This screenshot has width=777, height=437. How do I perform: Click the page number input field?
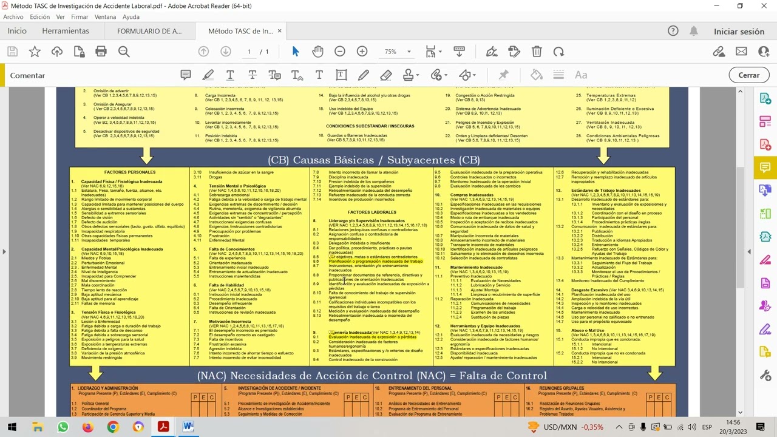249,52
